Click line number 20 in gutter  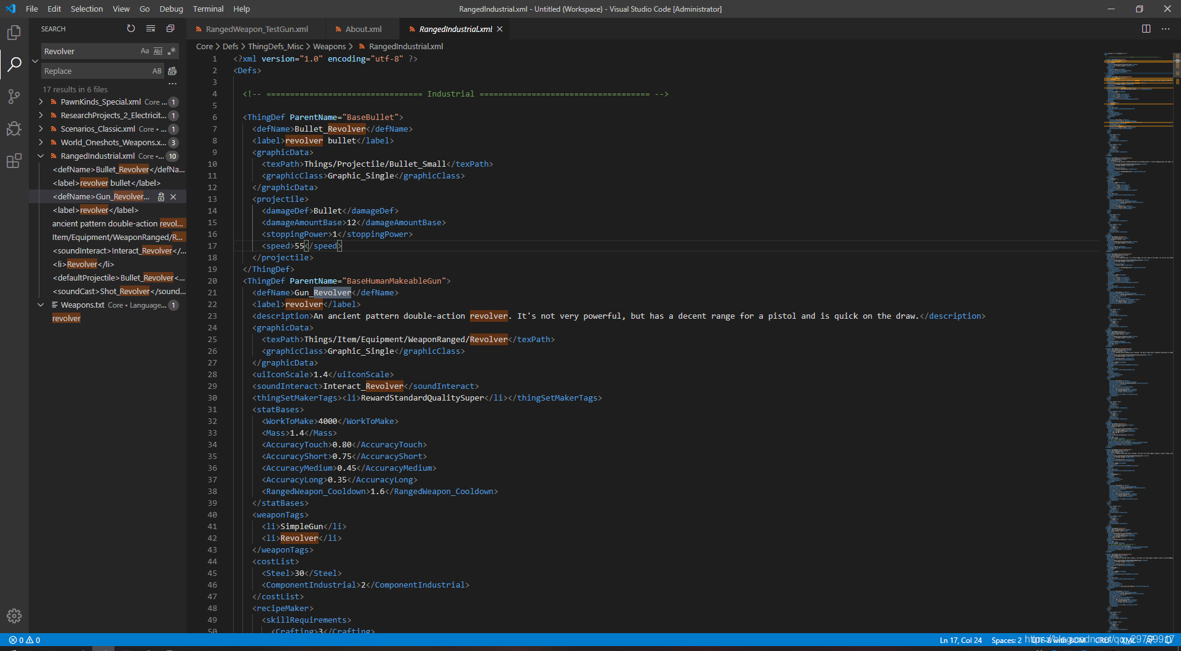[212, 281]
